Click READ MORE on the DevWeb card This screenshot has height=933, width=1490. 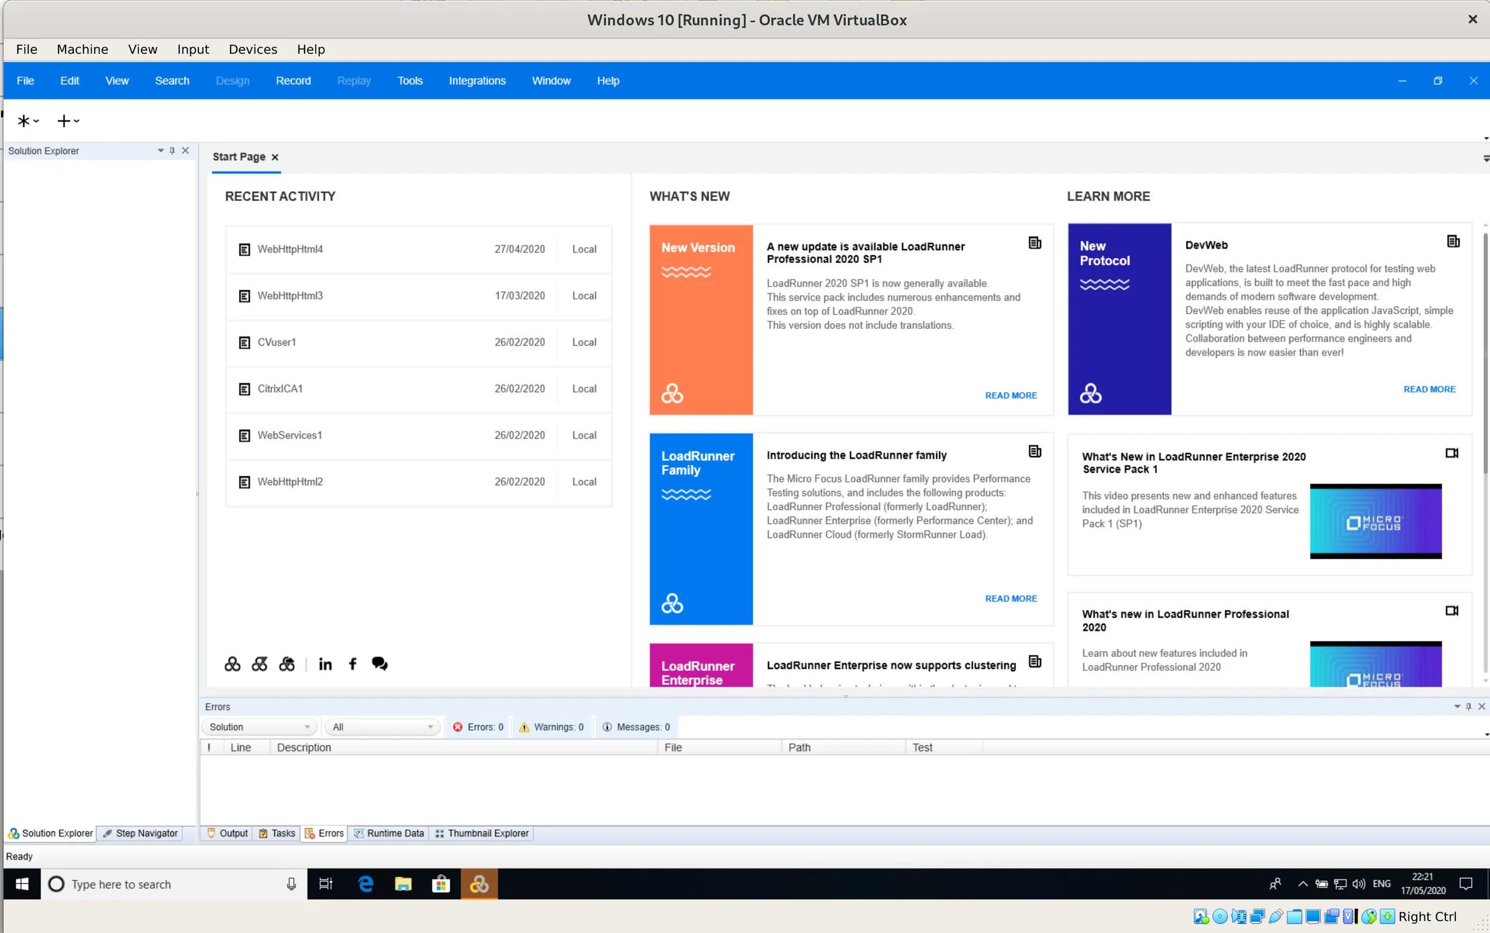[1429, 389]
